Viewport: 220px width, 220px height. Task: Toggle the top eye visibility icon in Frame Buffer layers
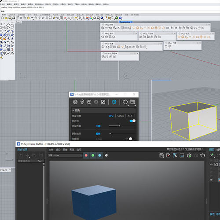point(211,165)
